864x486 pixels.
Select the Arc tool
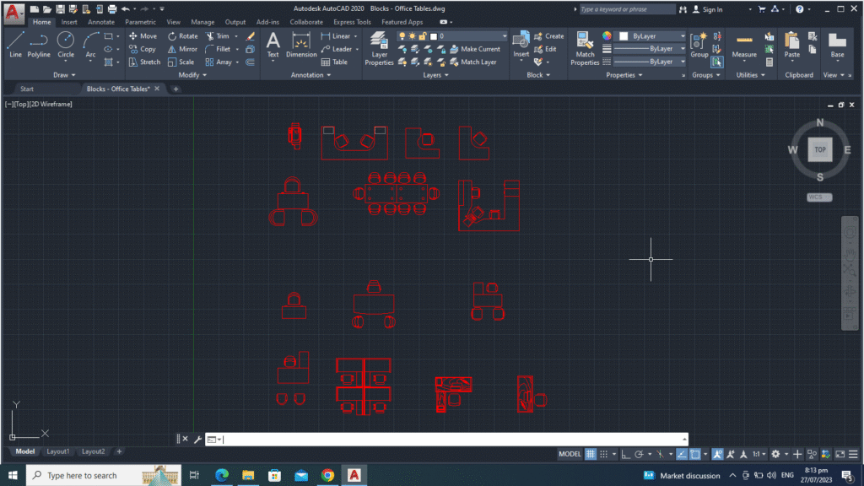(90, 45)
